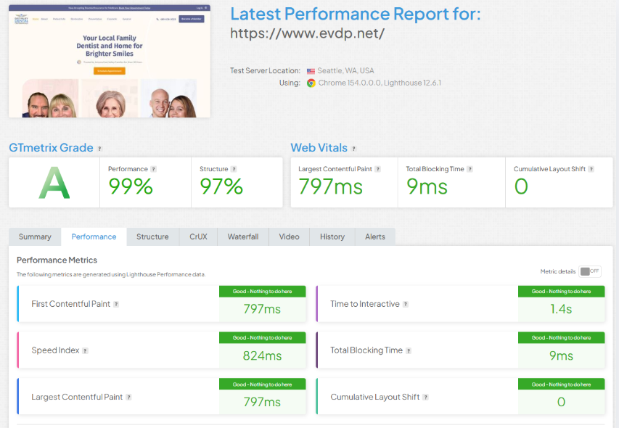The width and height of the screenshot is (619, 428).
Task: Click the Time to Interactive help icon
Action: (x=406, y=304)
